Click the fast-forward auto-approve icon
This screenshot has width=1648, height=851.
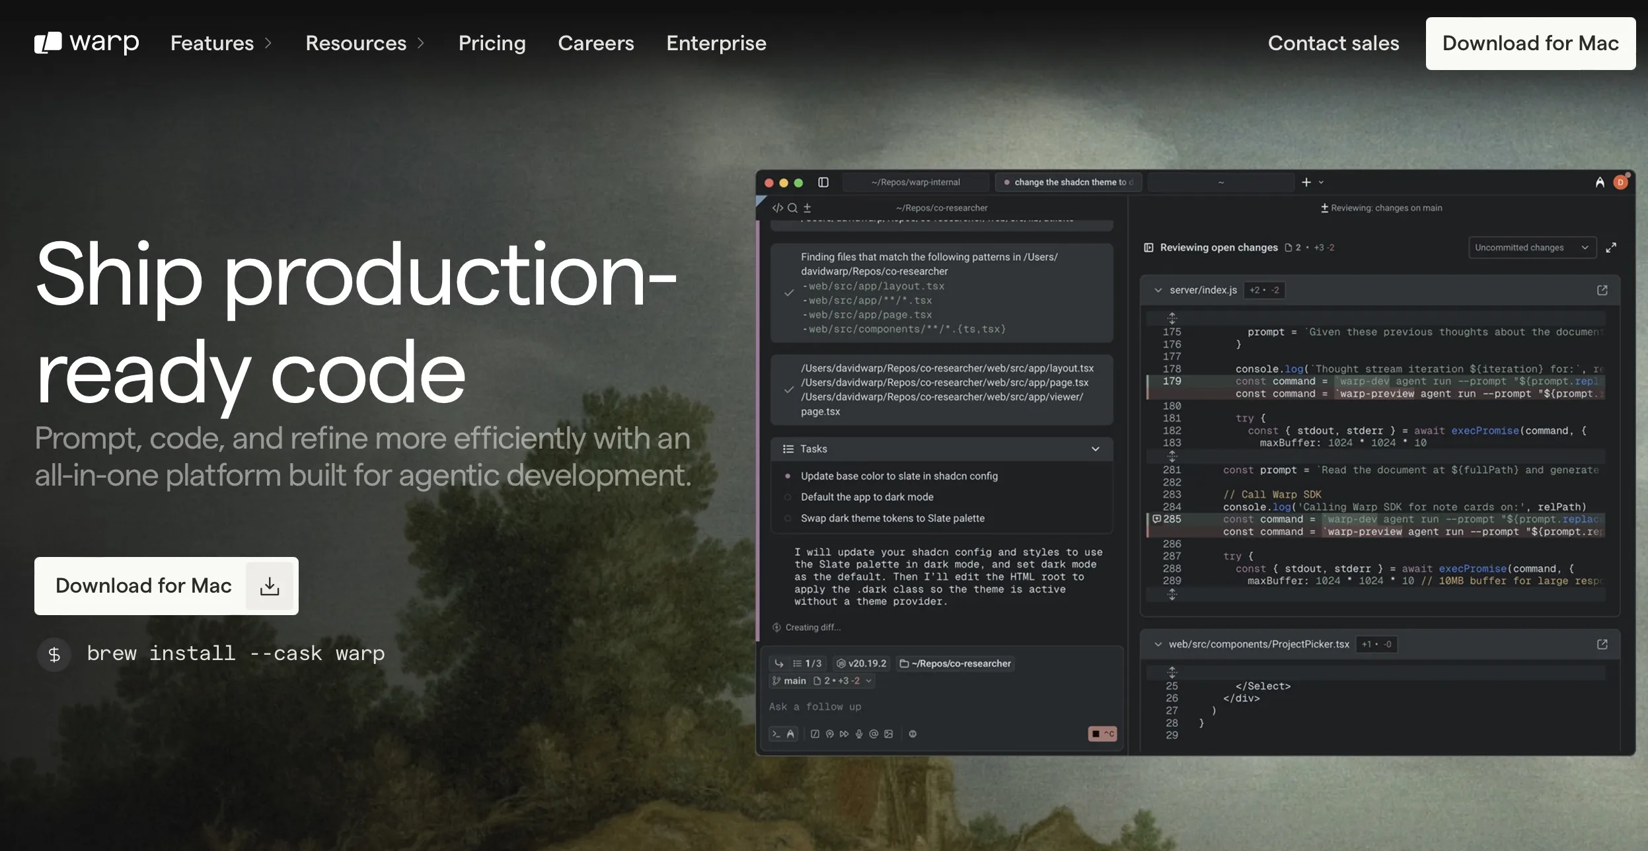[844, 734]
